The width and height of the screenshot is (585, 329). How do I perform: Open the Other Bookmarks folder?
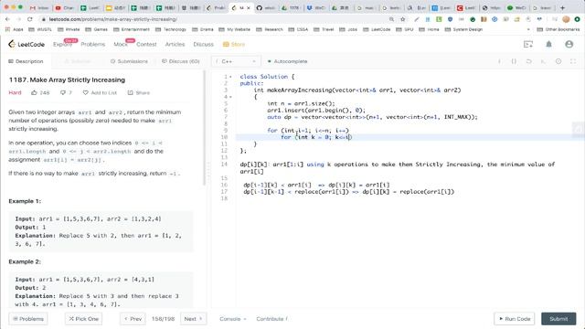coord(558,29)
